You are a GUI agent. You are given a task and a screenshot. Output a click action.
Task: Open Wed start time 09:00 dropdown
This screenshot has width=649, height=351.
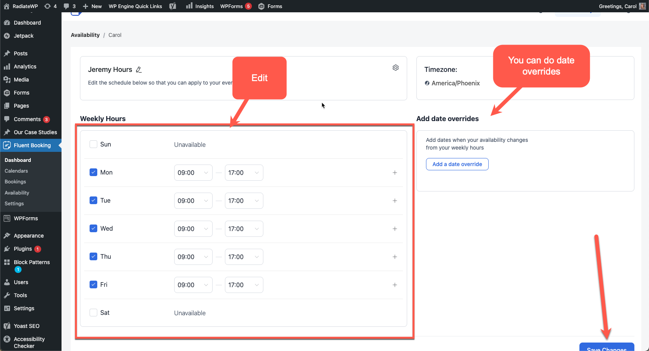pos(193,229)
